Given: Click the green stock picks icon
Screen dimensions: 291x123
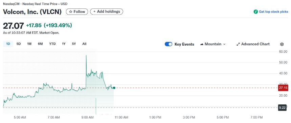Looking at the screenshot, I should pos(255,12).
